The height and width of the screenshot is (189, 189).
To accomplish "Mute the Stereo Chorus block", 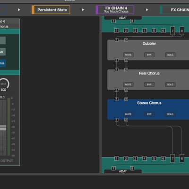I will pos(128,114).
